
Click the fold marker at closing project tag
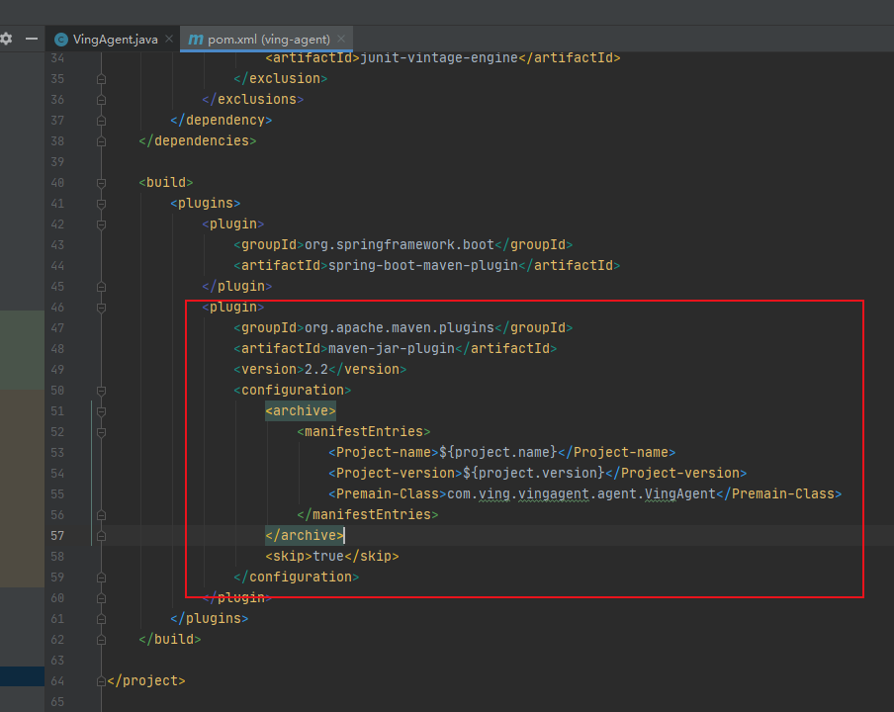(101, 680)
